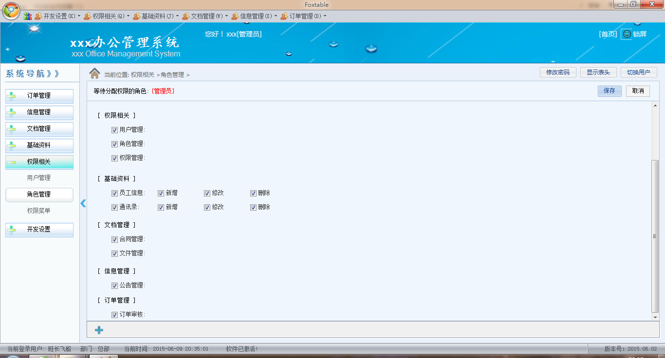Click the 保存 button
Image resolution: width=665 pixels, height=358 pixels.
click(609, 91)
